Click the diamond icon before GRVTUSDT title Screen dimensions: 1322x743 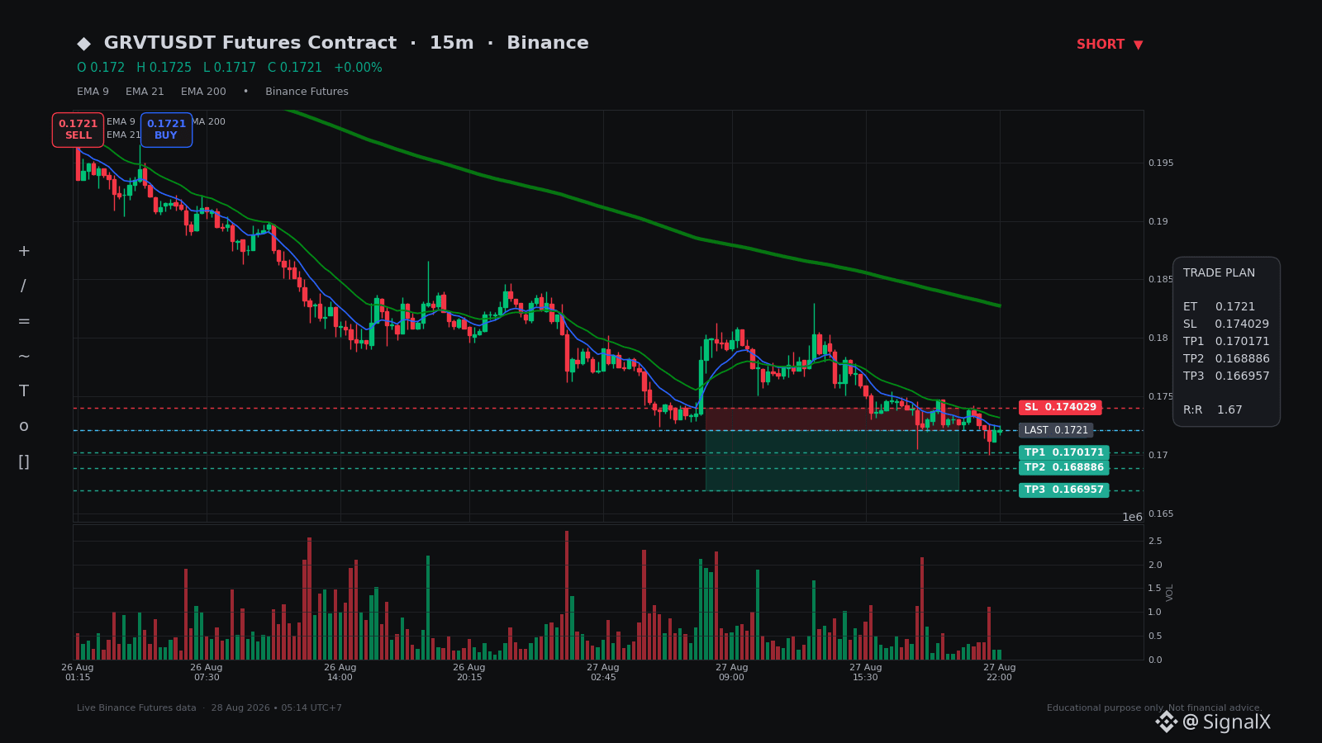click(x=83, y=44)
